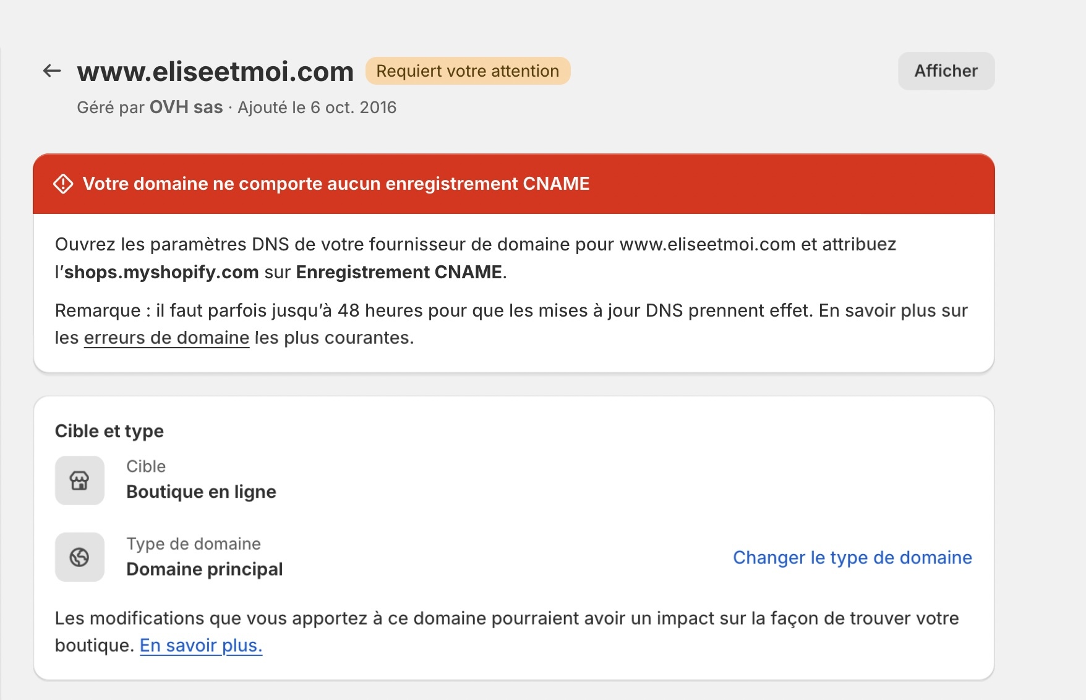Select the www.eliseetmoi.com page title
1086x700 pixels.
tap(215, 72)
